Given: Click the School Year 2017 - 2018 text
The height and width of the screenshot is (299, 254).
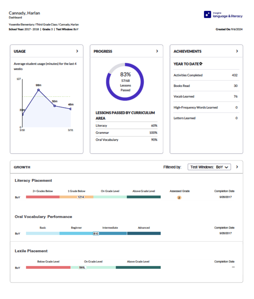Looking at the screenshot, I should pos(24,29).
